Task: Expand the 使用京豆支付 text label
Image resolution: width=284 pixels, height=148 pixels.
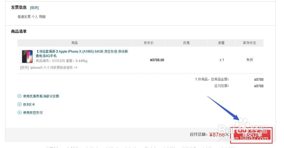Action: pyautogui.click(x=33, y=113)
